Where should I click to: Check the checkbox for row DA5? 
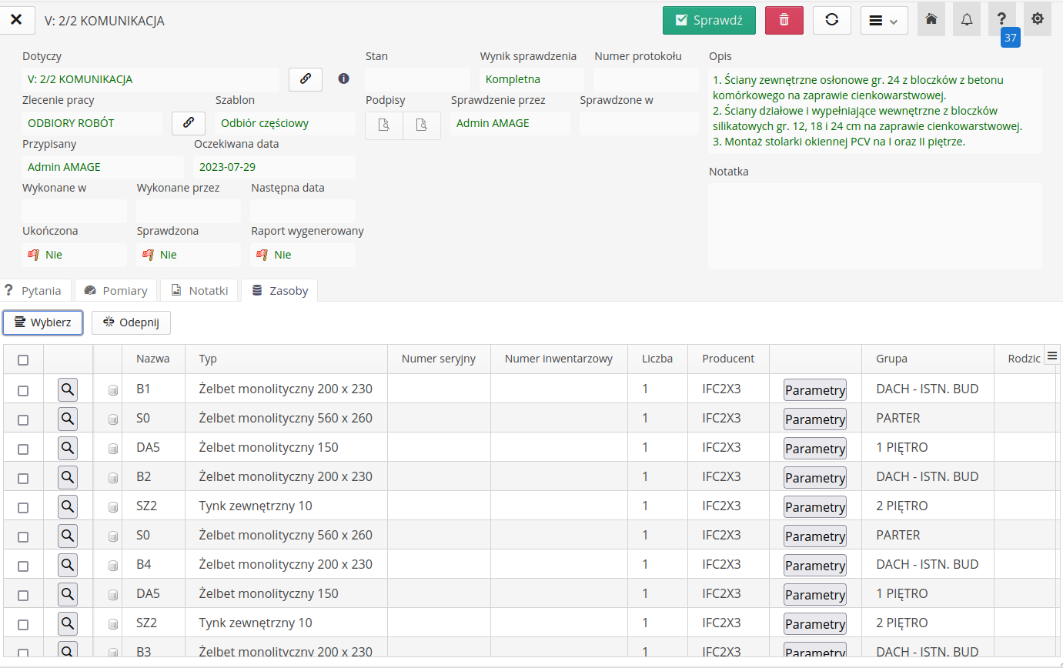coord(23,449)
